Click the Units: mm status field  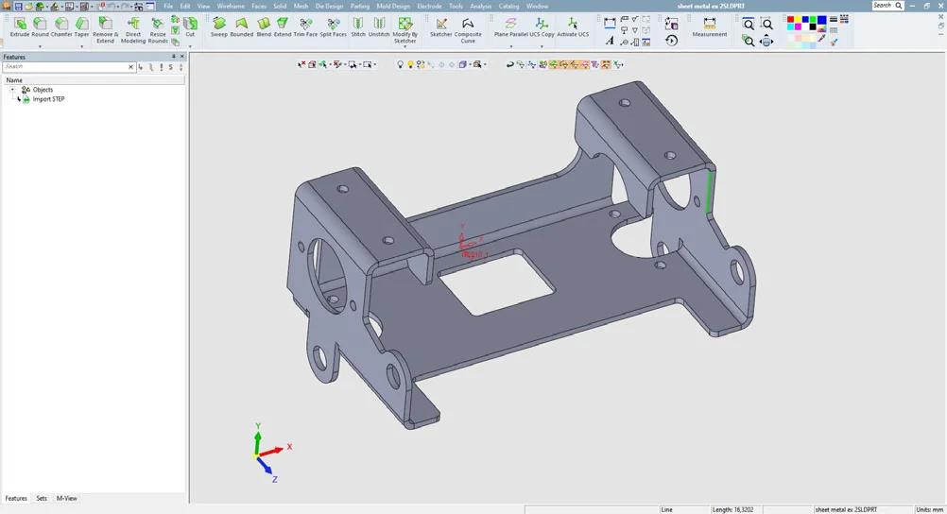point(930,510)
